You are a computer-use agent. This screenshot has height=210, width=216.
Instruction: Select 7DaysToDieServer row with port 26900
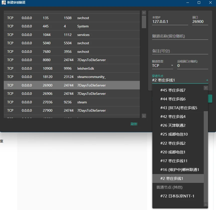pyautogui.click(x=72, y=85)
